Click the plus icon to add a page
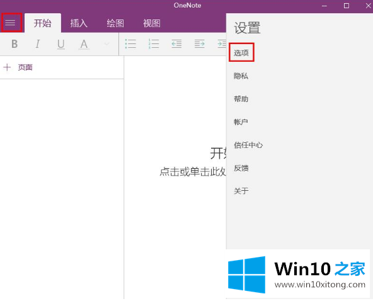Image resolution: width=373 pixels, height=301 pixels. pos(7,67)
